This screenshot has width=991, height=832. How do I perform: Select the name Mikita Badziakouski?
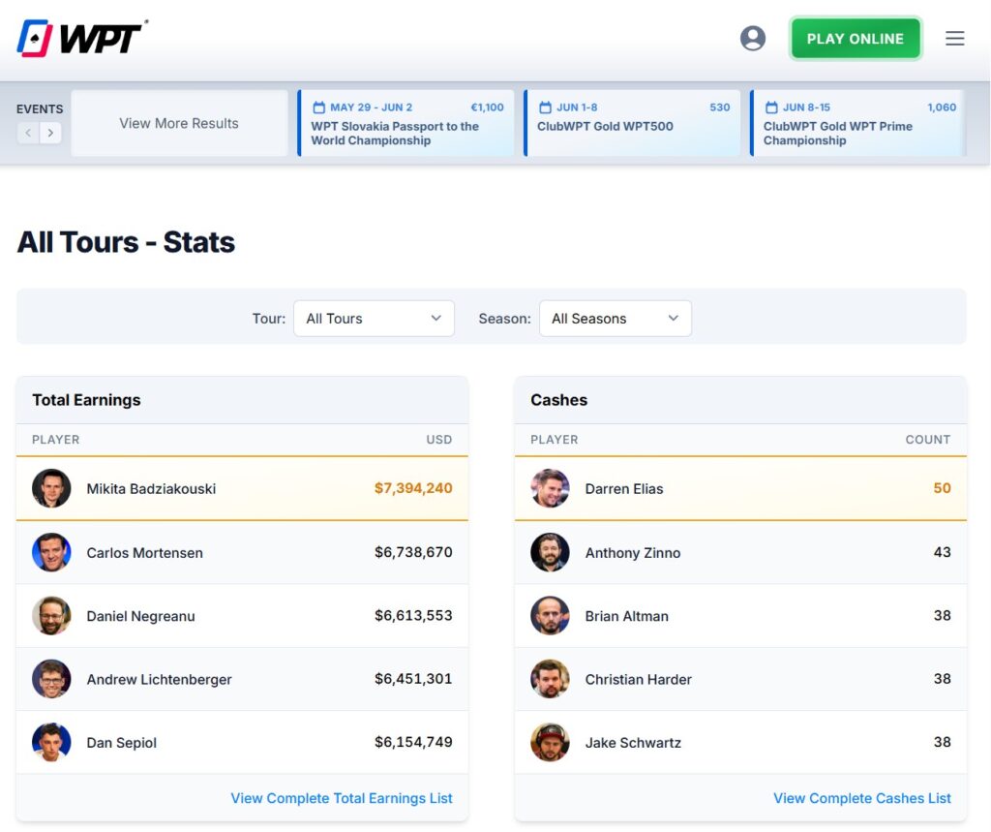151,489
